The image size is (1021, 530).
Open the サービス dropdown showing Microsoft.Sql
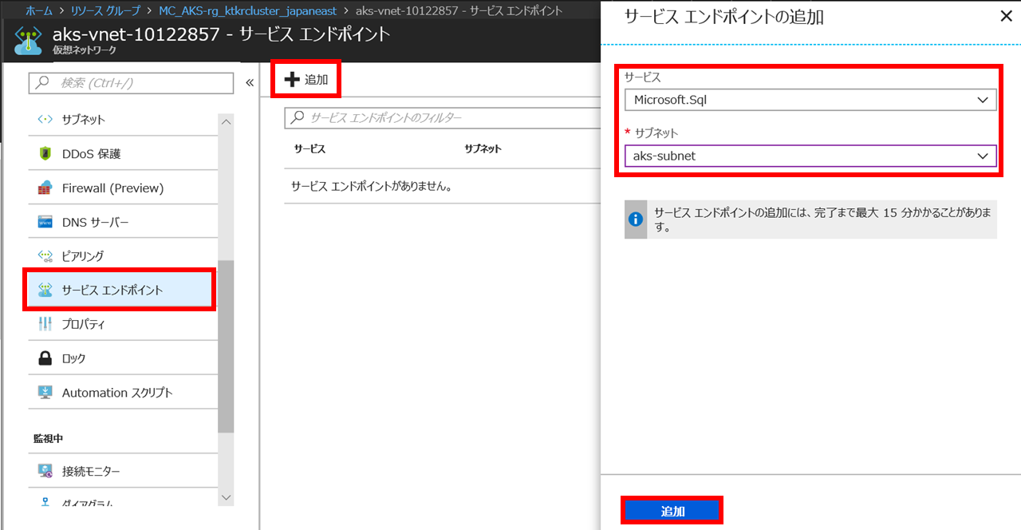coord(810,100)
